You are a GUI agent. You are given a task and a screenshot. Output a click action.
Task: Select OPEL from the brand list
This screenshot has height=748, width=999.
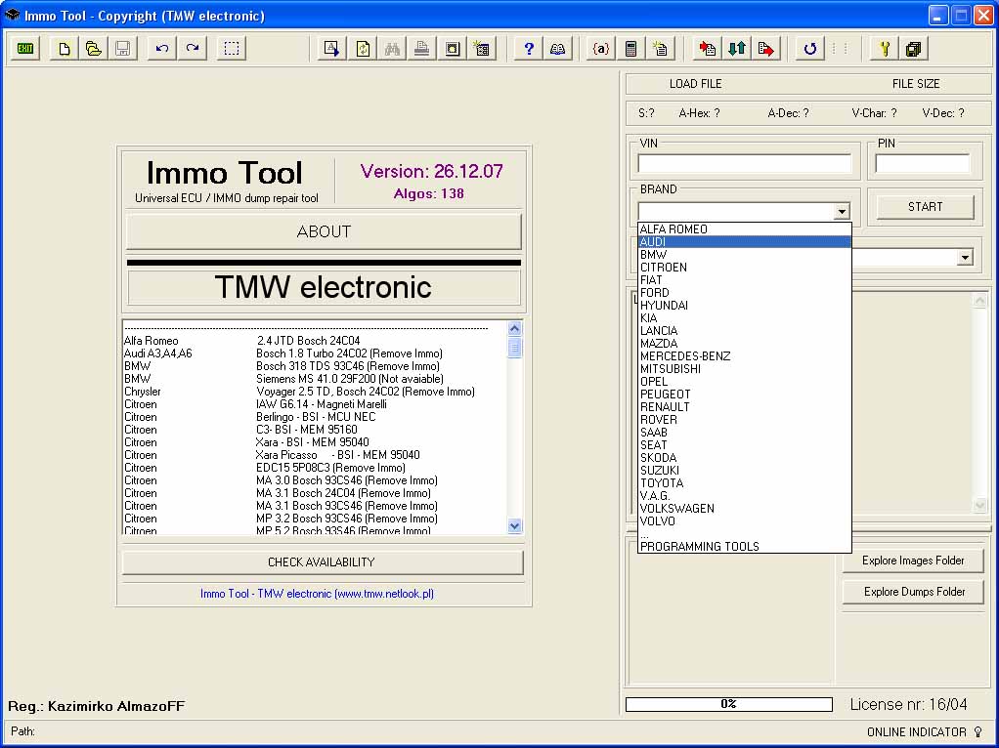pyautogui.click(x=744, y=381)
